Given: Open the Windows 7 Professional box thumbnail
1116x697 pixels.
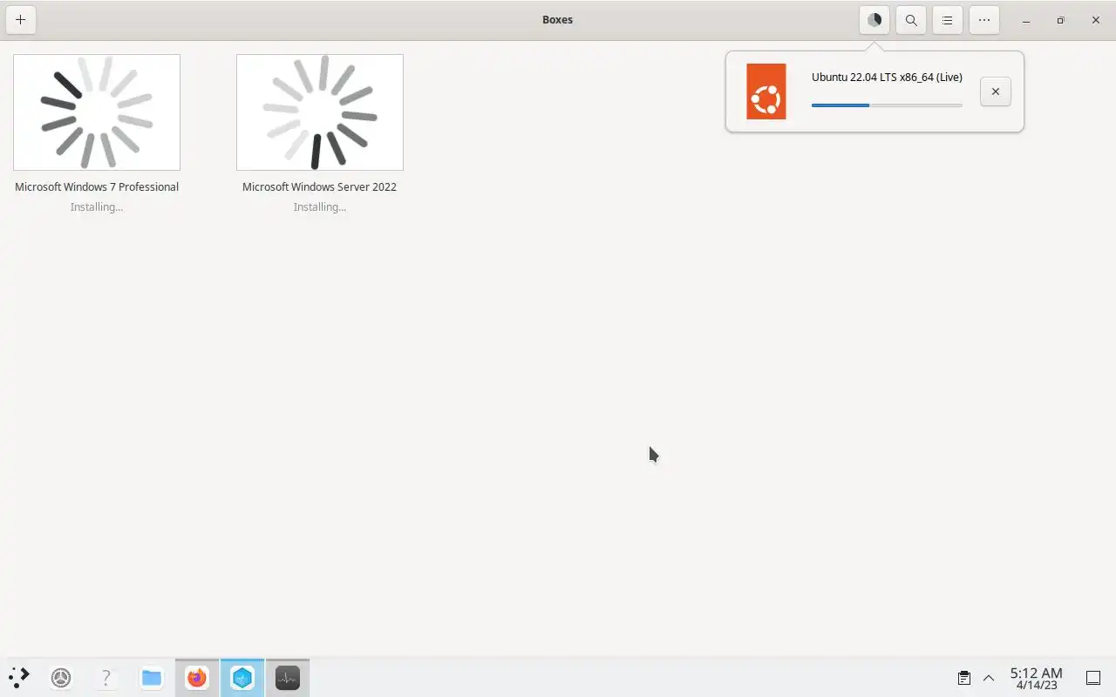Looking at the screenshot, I should tap(97, 112).
